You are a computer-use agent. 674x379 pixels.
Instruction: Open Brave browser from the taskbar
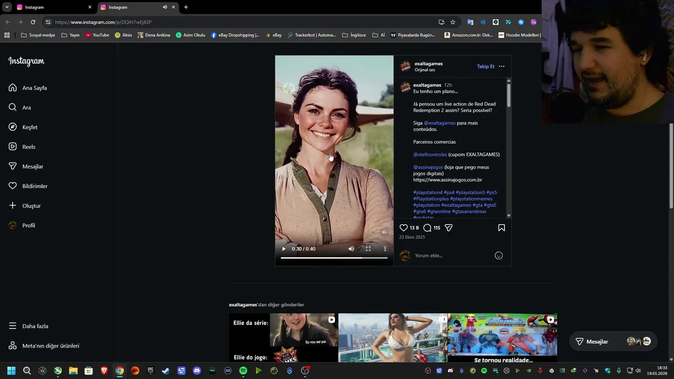[x=104, y=371]
